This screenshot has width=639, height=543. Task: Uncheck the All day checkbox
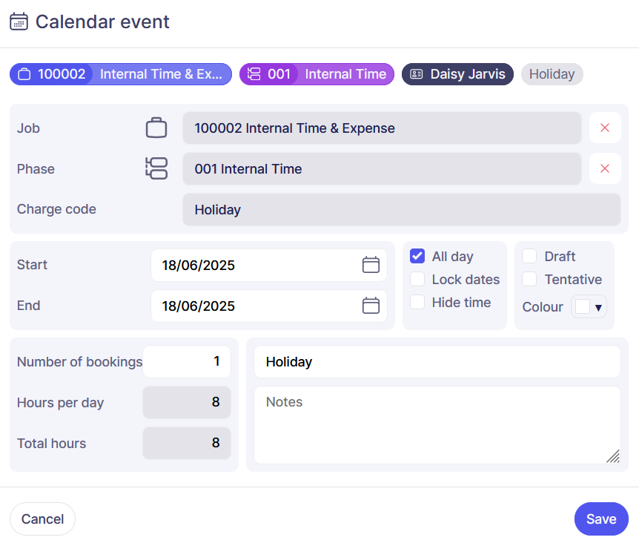(417, 257)
